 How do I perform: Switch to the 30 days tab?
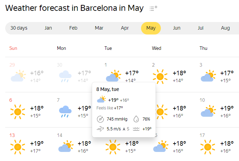(x=19, y=28)
